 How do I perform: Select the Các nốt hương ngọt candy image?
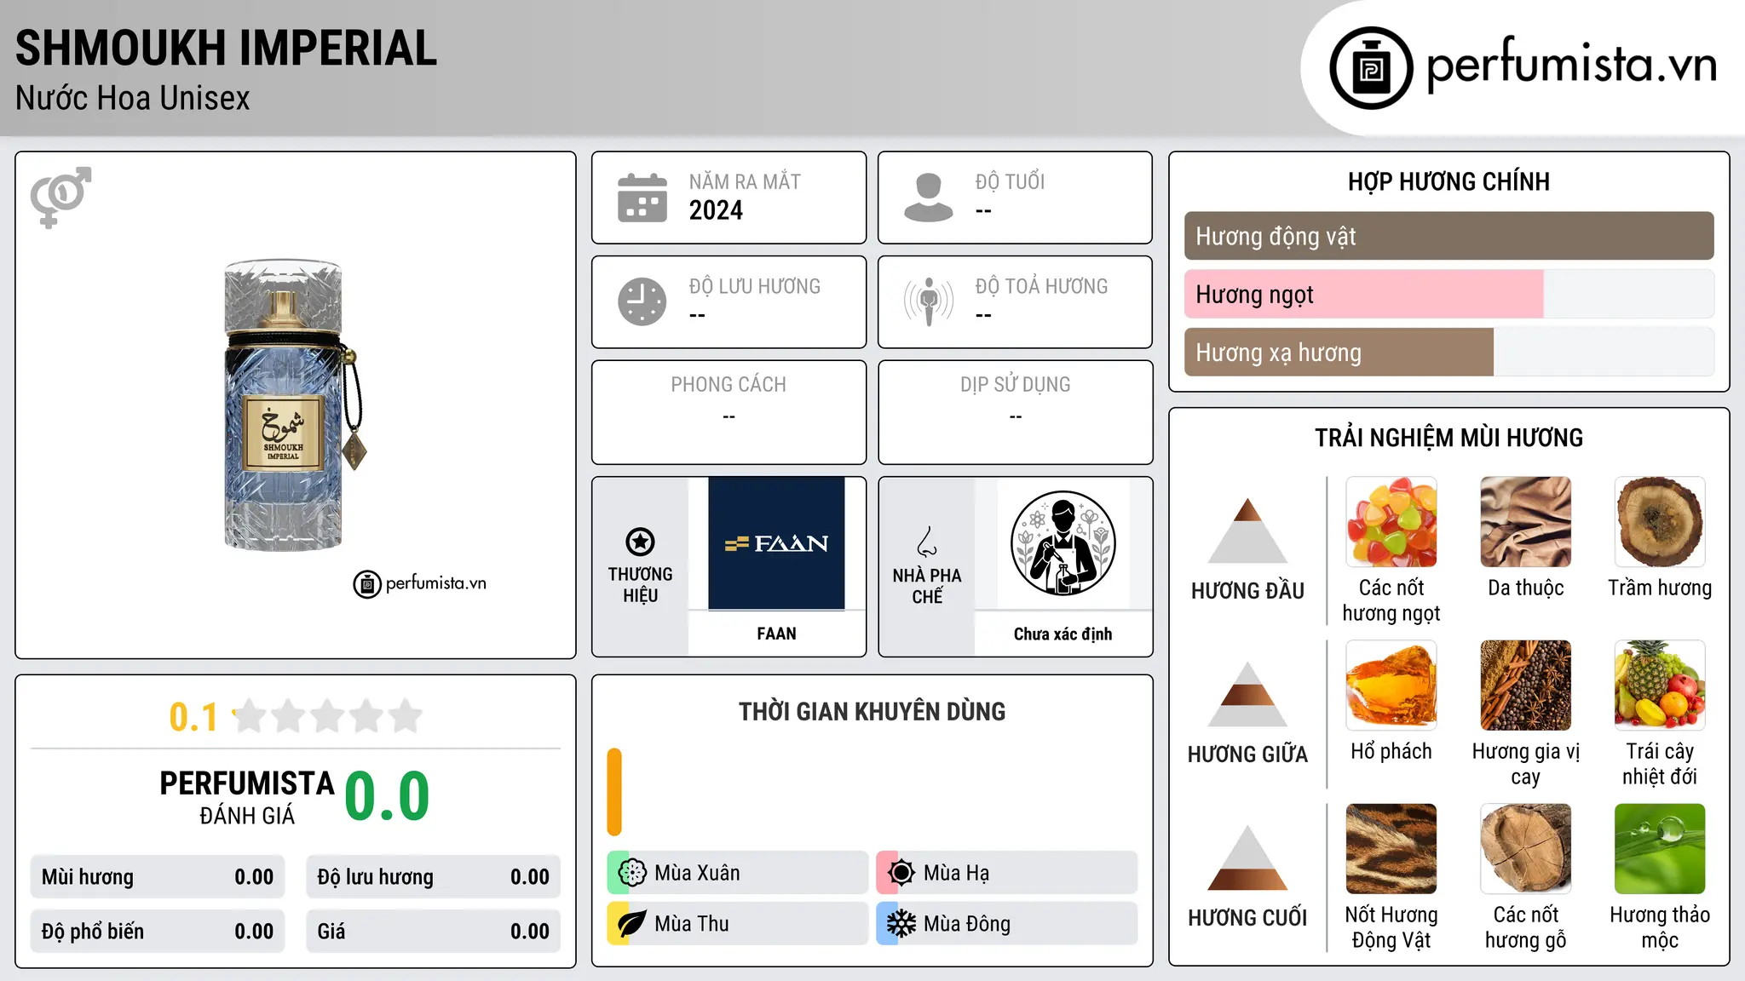point(1391,522)
